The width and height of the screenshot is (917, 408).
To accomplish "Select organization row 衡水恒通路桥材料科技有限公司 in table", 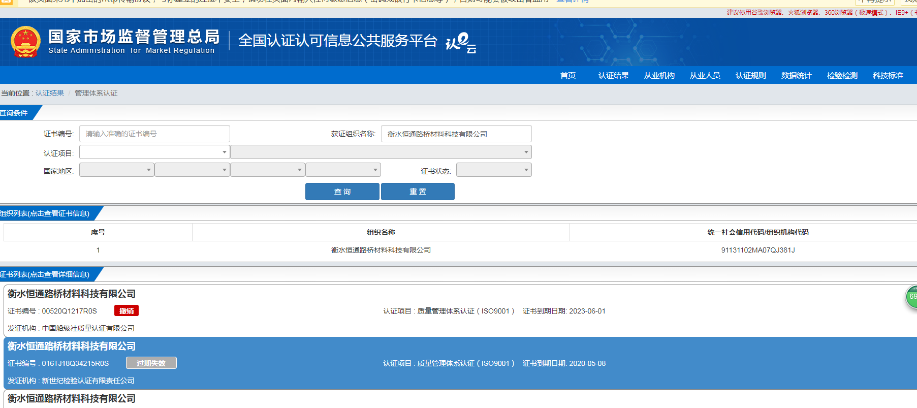I will [381, 250].
